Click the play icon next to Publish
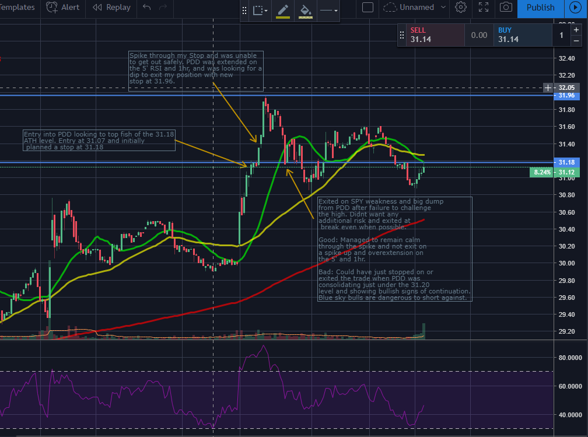The image size is (588, 437). click(x=575, y=8)
